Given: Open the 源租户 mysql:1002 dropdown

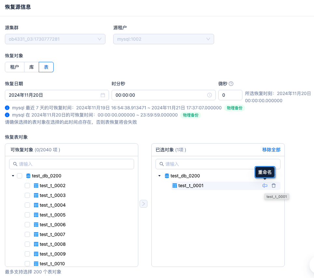Looking at the screenshot, I should click(x=164, y=39).
